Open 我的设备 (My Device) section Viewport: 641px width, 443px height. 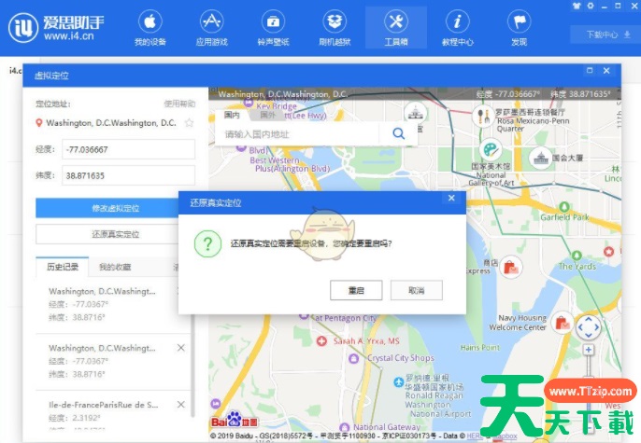150,28
